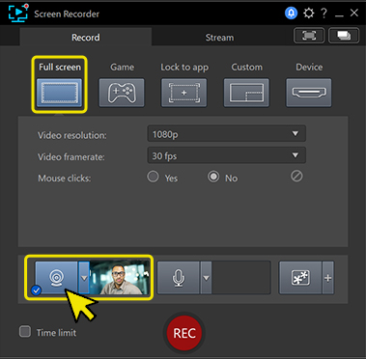Open the notifications bell icon

[291, 14]
